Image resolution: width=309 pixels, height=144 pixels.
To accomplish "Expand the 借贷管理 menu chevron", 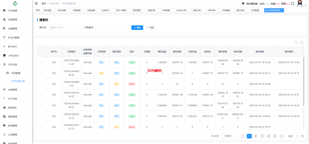I will (x=28, y=126).
